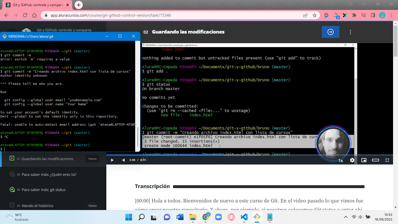Screen dimensions: 398x224
Task: Open Teams Chat on taskbar
Action: coord(167,217)
